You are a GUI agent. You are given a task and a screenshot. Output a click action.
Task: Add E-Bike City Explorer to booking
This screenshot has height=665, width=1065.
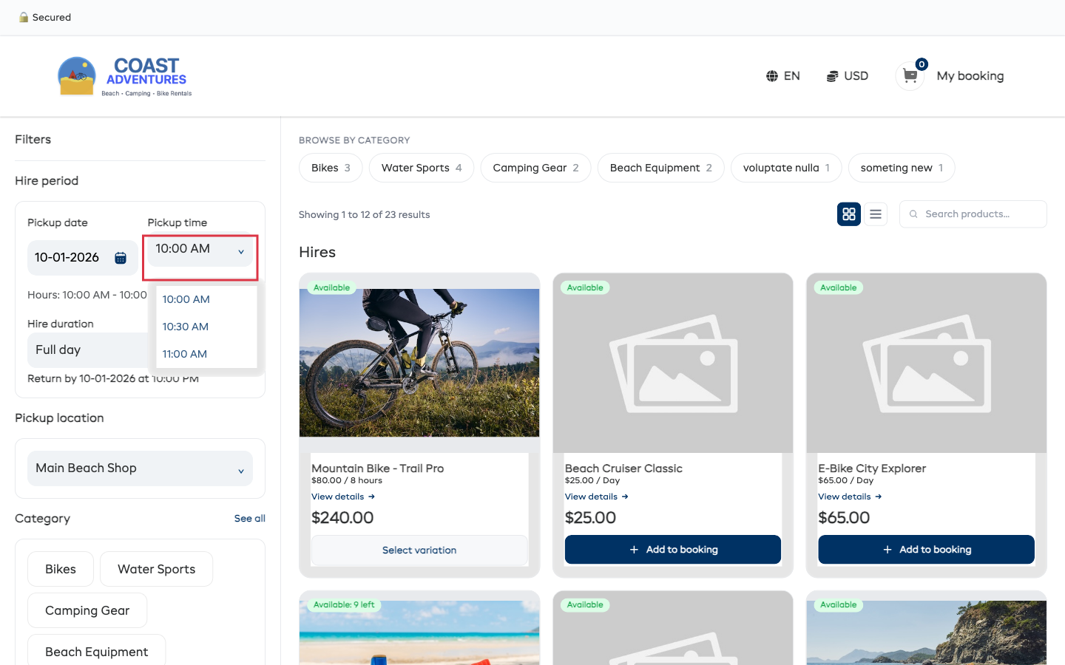[926, 550]
